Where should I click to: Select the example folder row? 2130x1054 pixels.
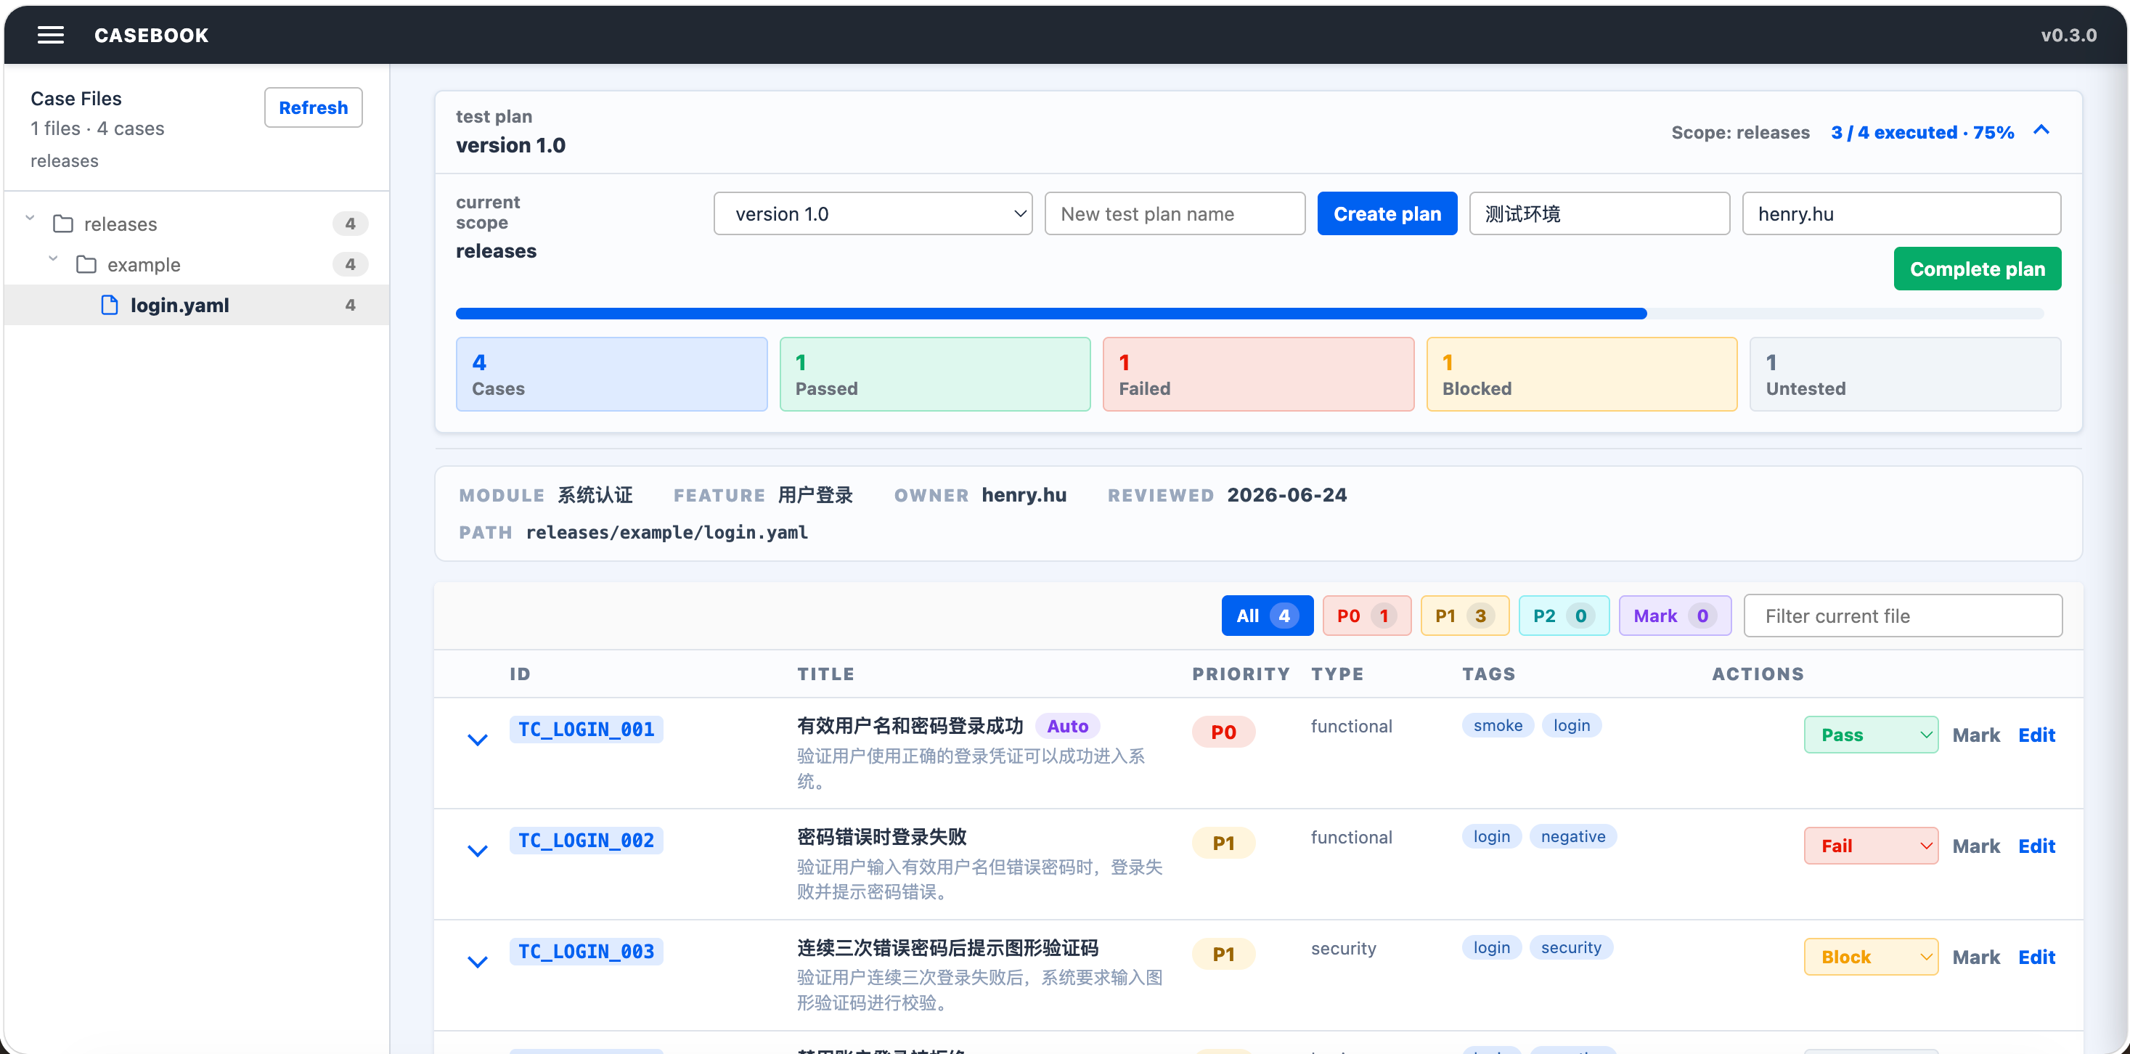[x=197, y=264]
